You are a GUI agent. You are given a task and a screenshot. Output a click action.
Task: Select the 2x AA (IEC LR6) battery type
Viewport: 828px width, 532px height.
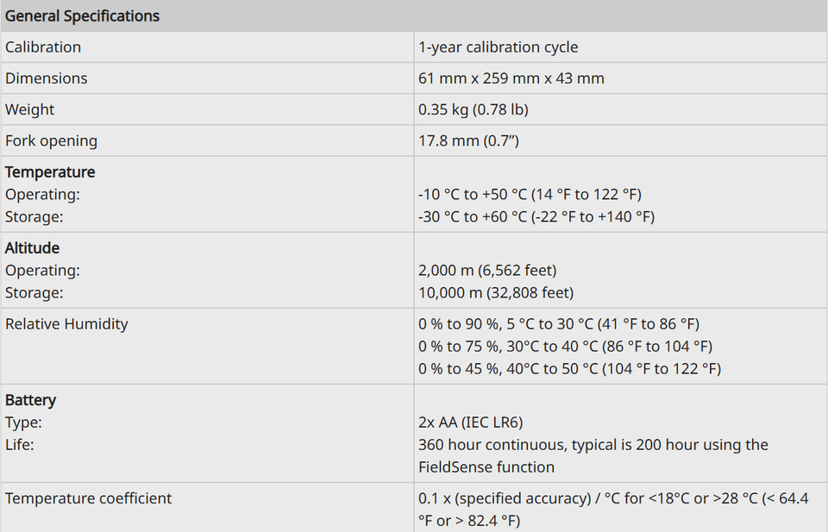tap(471, 422)
